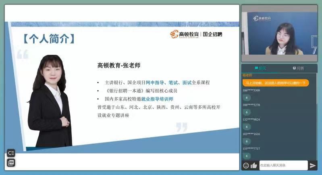Viewport: 322px width, 175px height.
Task: Click the 就业指导培训师 highlighted text on slide
Action: coord(157,99)
